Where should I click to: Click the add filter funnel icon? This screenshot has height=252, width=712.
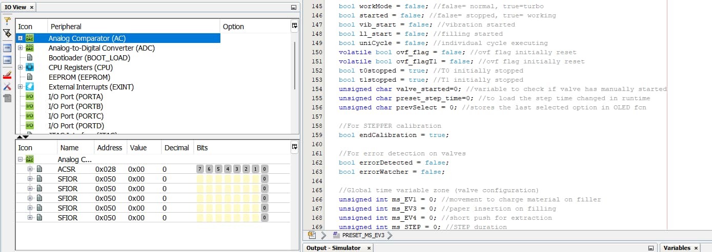coord(7,33)
